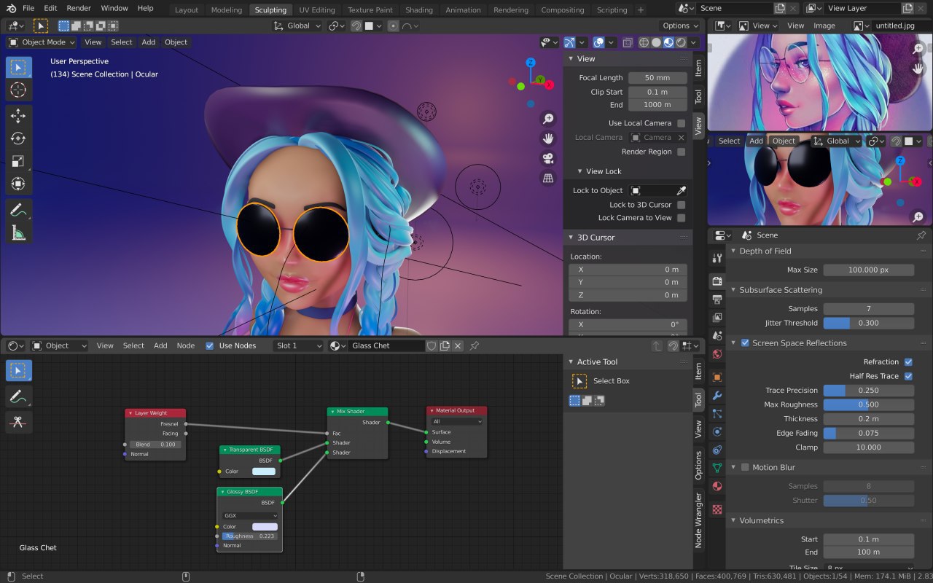The width and height of the screenshot is (933, 583).
Task: Enable Use Local Camera checkbox
Action: 681,123
